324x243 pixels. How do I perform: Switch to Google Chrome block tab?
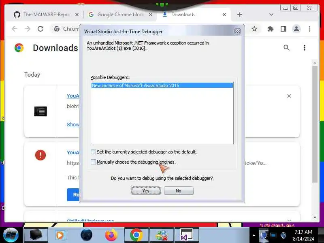pyautogui.click(x=120, y=15)
